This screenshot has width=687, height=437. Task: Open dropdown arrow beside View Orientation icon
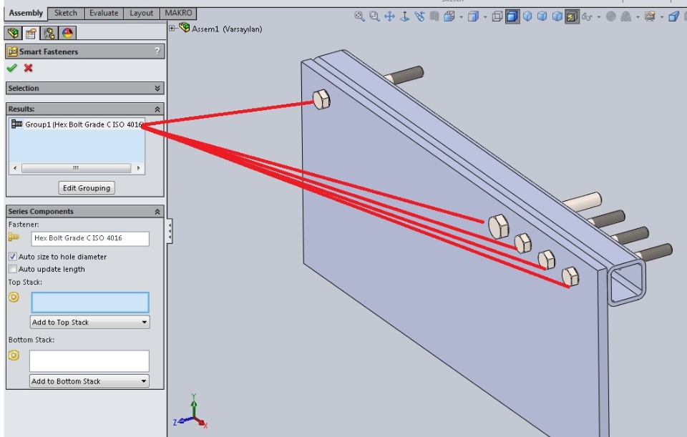point(485,17)
